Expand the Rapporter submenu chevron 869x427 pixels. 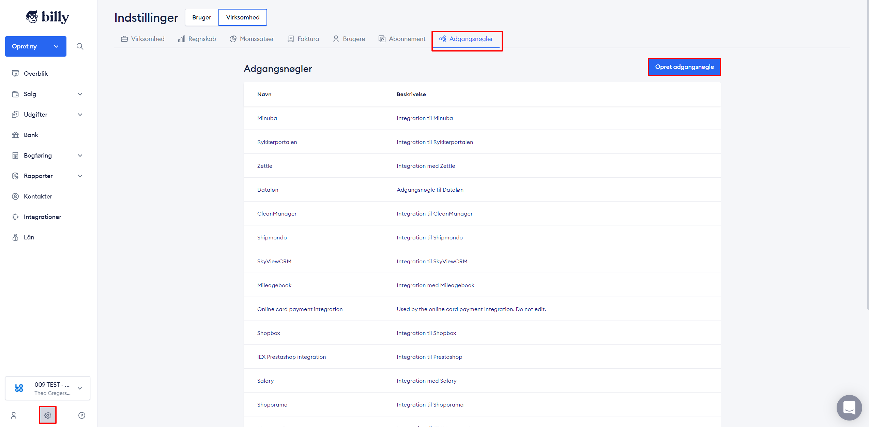point(80,176)
